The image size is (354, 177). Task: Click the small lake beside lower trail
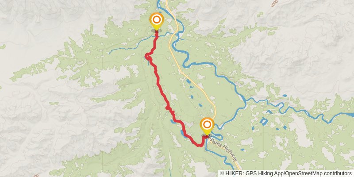click(182, 133)
